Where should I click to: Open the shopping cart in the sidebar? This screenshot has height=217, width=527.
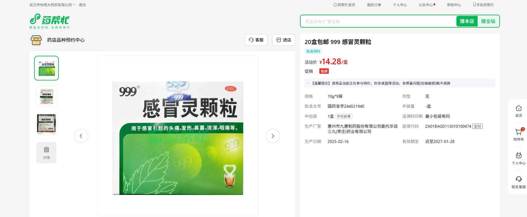tap(518, 132)
